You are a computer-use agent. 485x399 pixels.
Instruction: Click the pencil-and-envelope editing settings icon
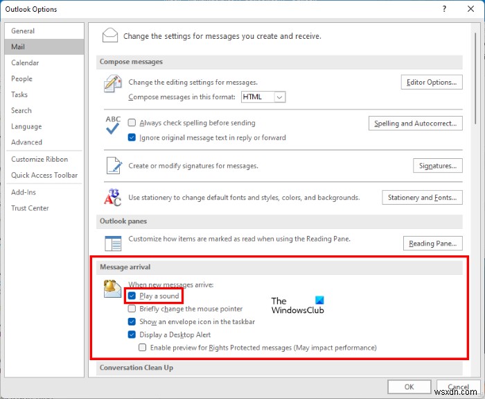click(x=112, y=84)
